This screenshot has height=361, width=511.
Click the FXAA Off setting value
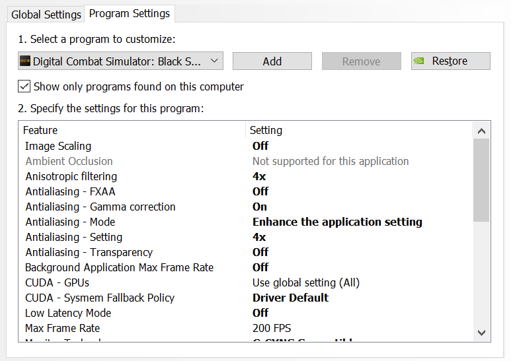coord(260,191)
